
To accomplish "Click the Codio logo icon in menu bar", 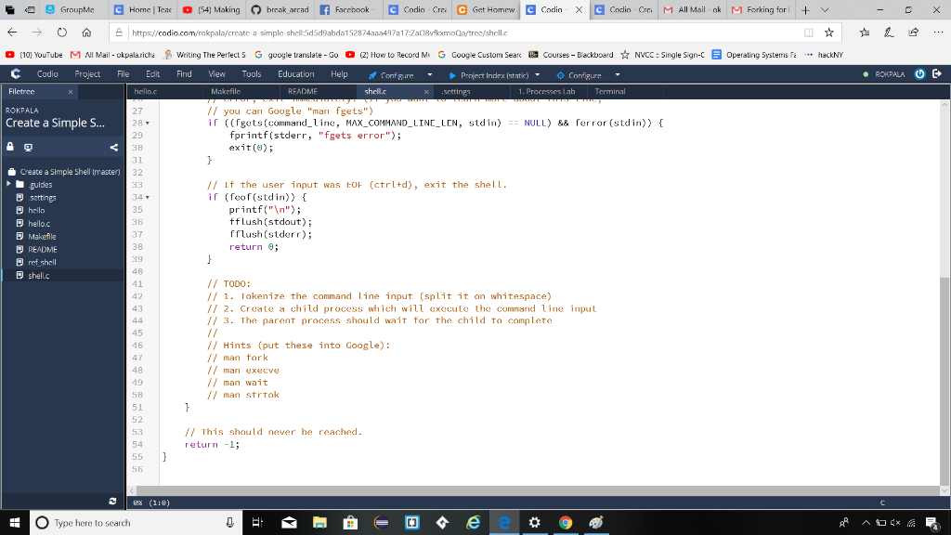I will 16,74.
